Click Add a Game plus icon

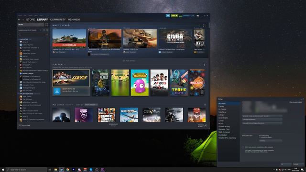[x=20, y=126]
